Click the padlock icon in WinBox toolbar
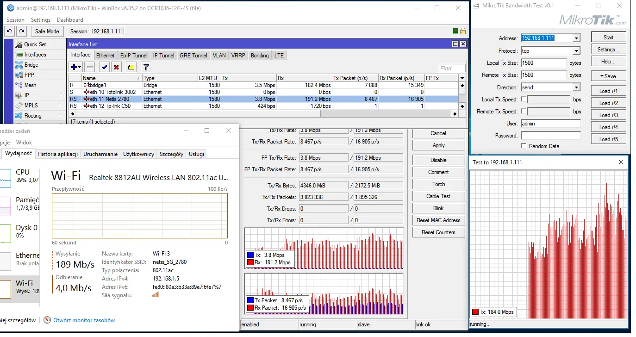 (x=462, y=31)
